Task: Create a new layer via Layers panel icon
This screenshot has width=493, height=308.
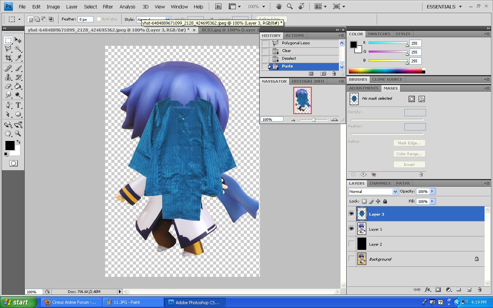Action: pyautogui.click(x=469, y=290)
